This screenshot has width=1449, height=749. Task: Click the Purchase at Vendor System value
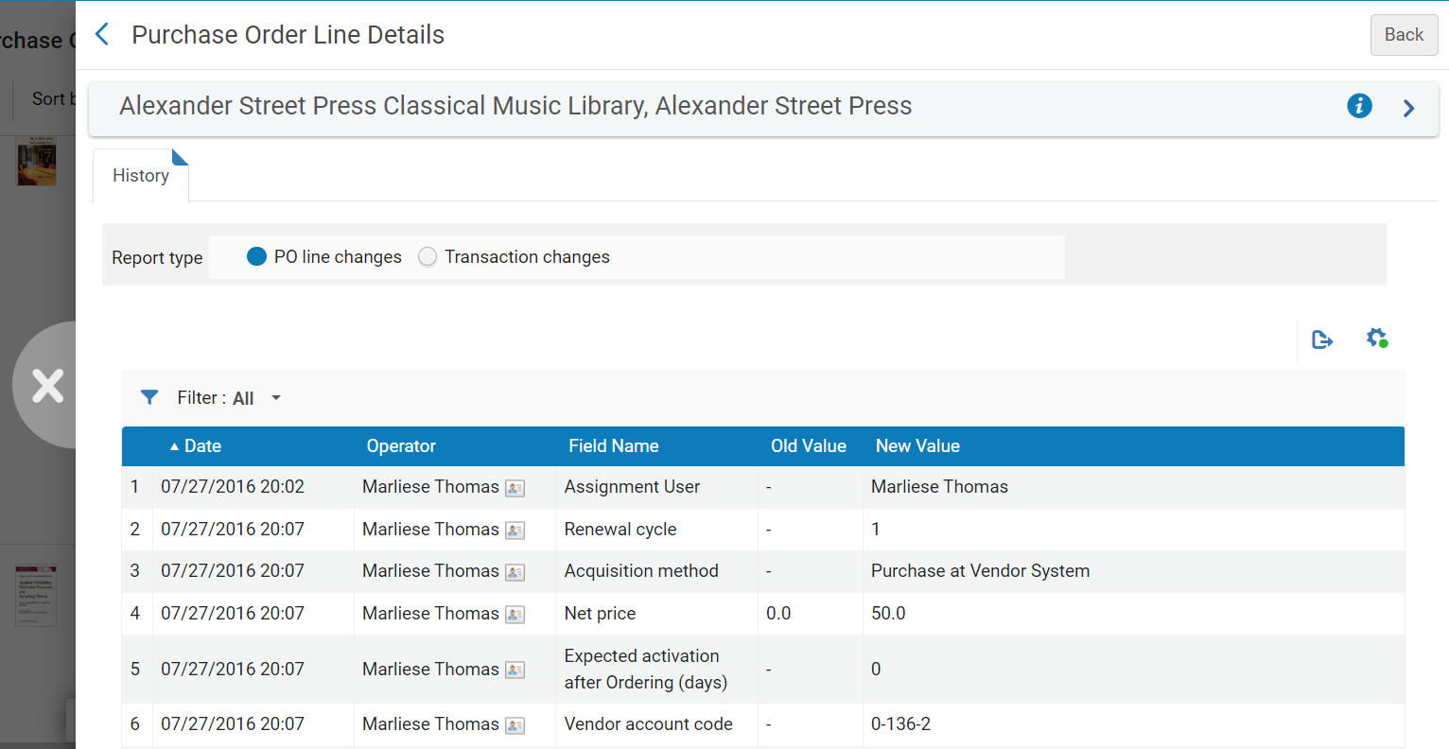pos(980,571)
